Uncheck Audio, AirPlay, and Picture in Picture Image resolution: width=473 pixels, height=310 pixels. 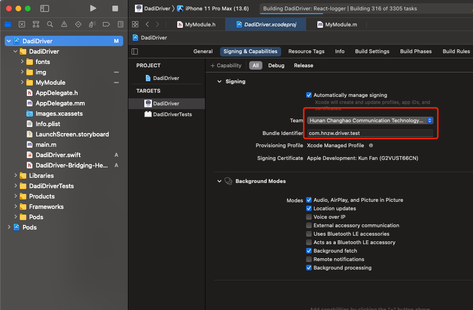click(x=309, y=200)
